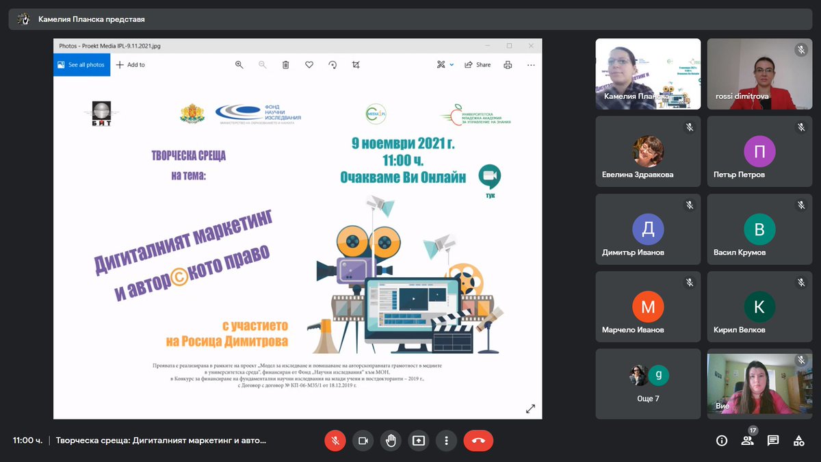Zoom in on the photo
Image resolution: width=821 pixels, height=462 pixels.
coord(239,64)
